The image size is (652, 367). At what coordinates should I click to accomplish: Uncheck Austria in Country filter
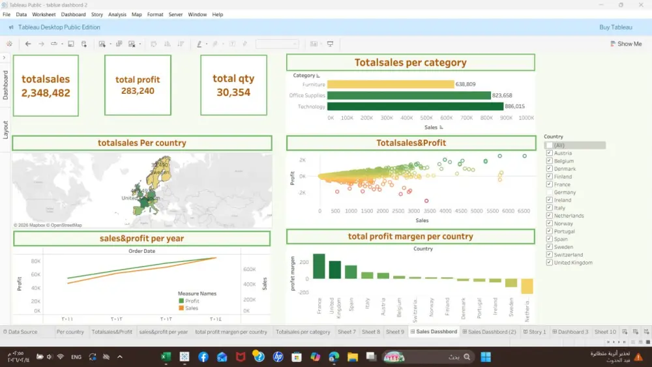(x=549, y=153)
